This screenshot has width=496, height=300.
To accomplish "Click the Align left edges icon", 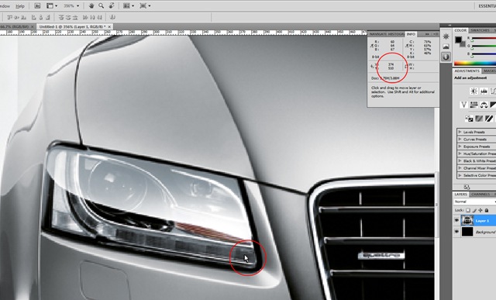I will coord(34,17).
